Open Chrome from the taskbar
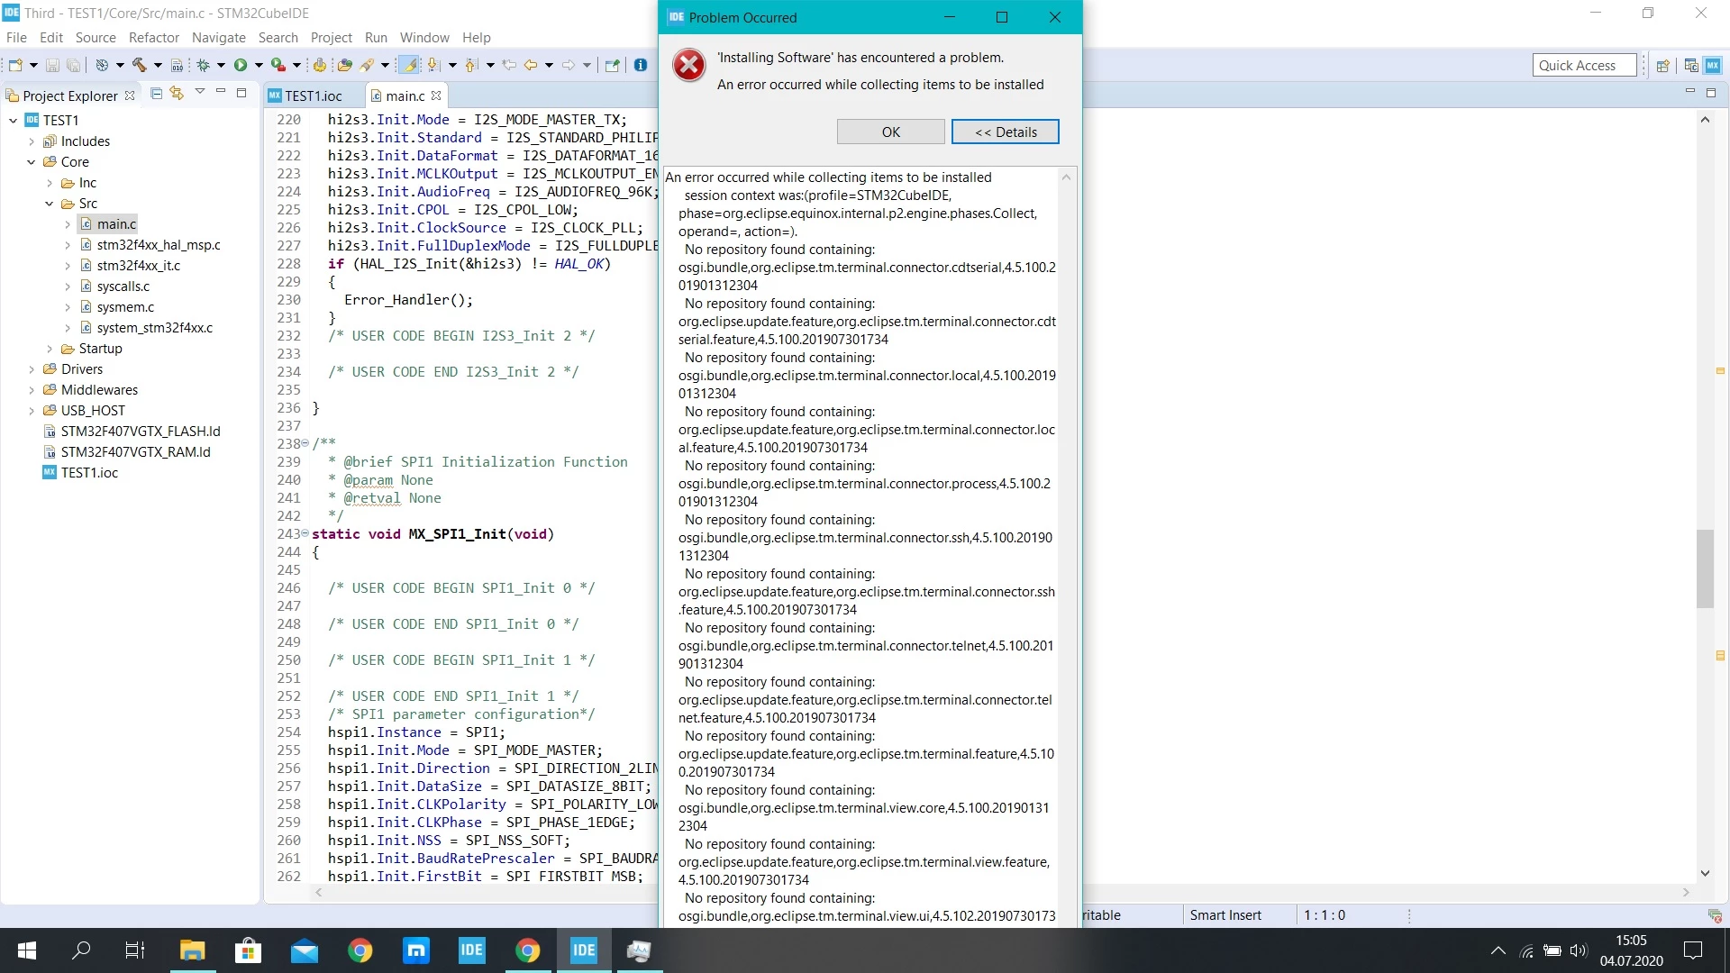This screenshot has width=1730, height=973. coord(360,950)
